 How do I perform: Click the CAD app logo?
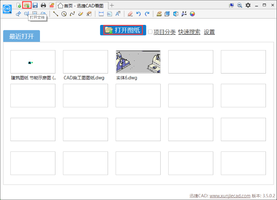7,9
